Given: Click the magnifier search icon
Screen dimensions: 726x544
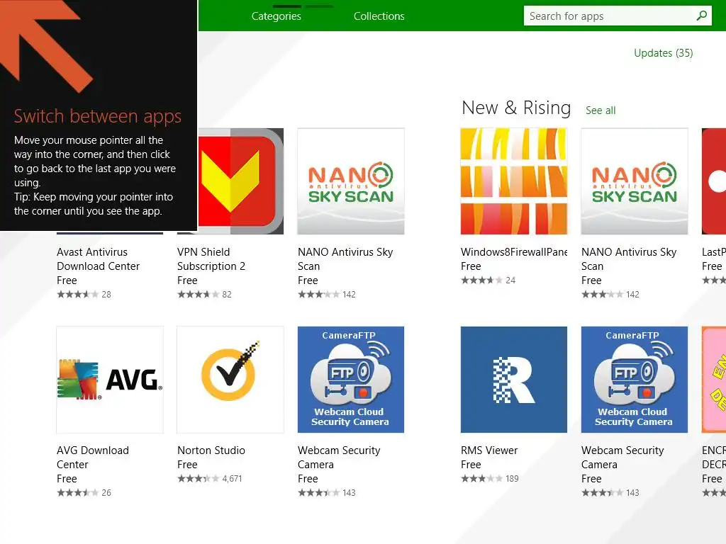Looking at the screenshot, I should [x=701, y=16].
